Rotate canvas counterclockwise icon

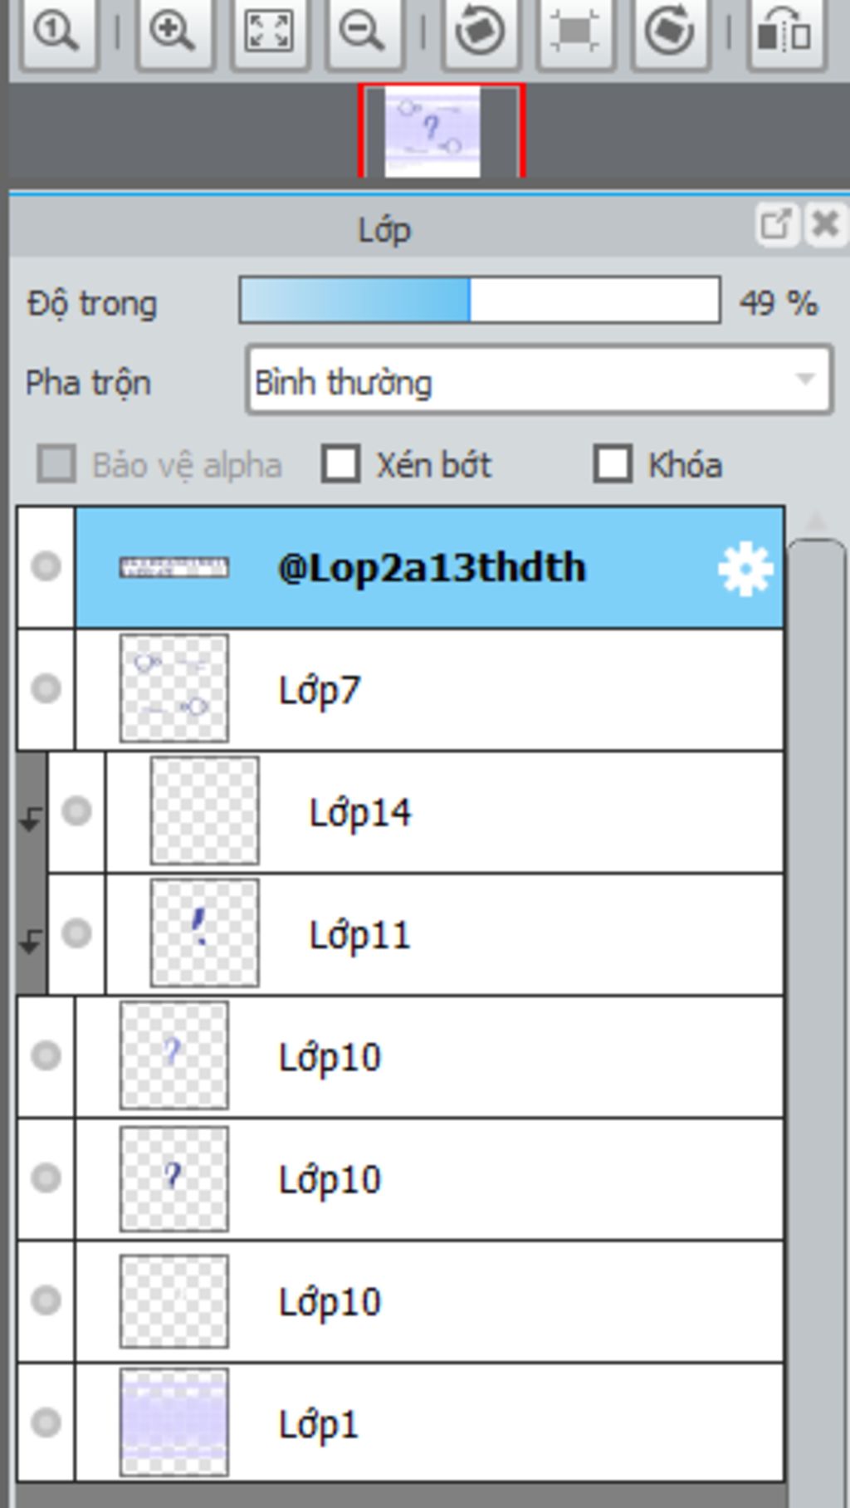click(x=481, y=31)
